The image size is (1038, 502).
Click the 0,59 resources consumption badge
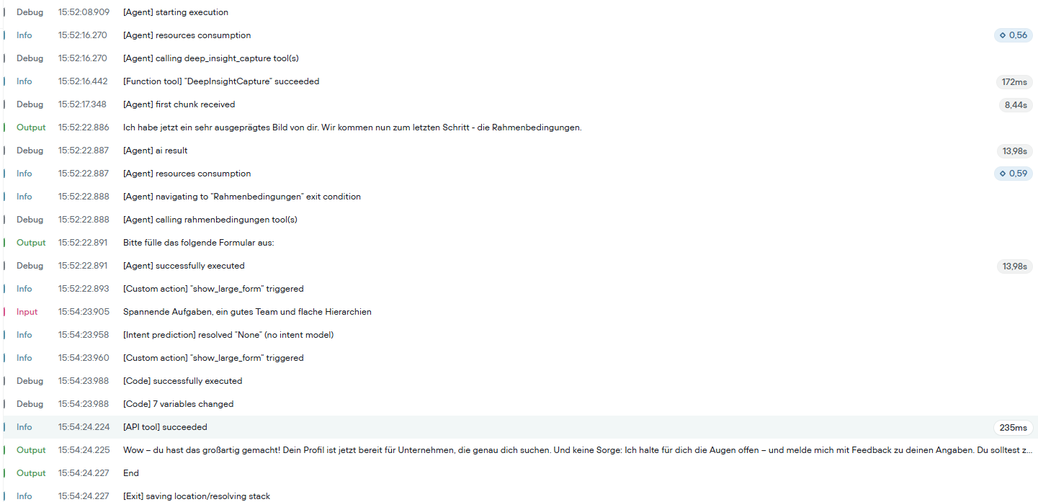(1013, 174)
